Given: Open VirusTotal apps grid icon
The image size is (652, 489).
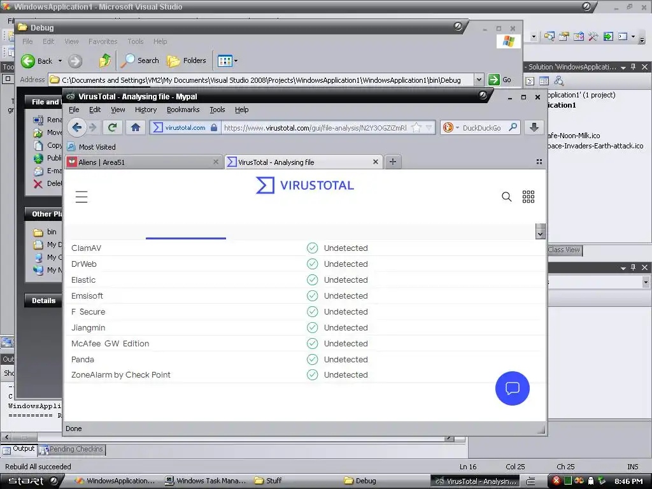Looking at the screenshot, I should coord(528,197).
